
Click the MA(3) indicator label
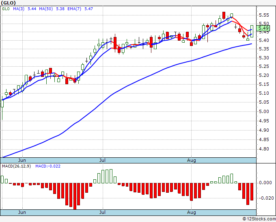[19, 9]
